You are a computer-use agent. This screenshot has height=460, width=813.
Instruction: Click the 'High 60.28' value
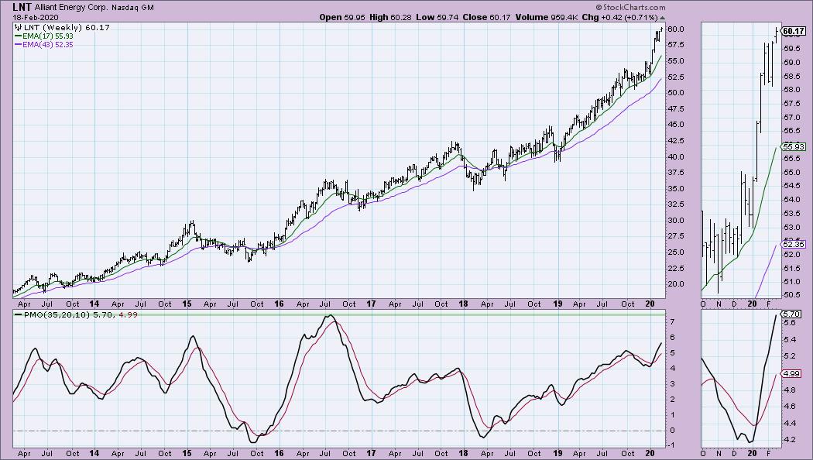(390, 17)
